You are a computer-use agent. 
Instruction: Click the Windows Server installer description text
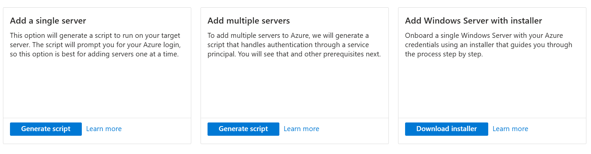point(488,45)
